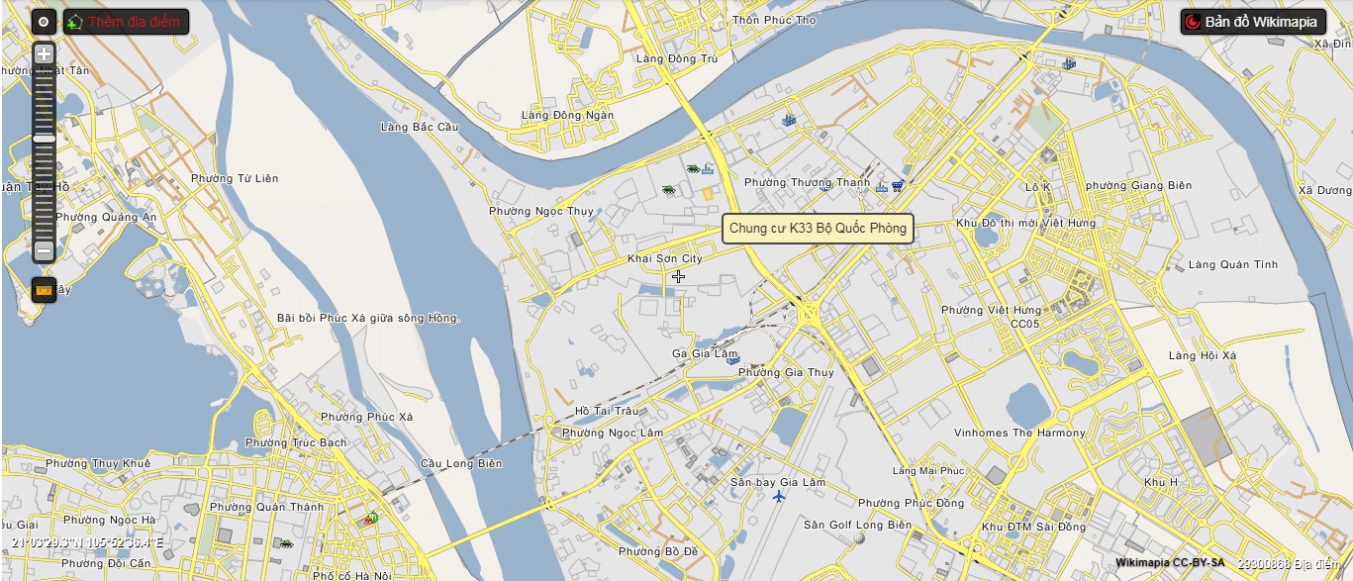This screenshot has width=1353, height=581.
Task: Click the coordinates readout at bottom left
Action: pos(87,542)
